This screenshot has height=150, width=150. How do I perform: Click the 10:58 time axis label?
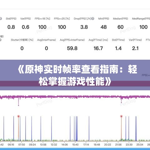point(43,145)
